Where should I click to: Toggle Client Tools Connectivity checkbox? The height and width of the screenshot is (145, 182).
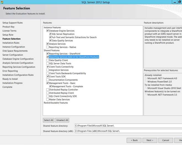coord(48,67)
